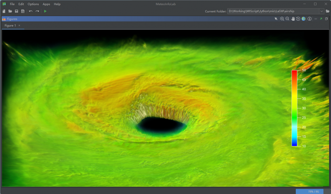This screenshot has height=194, width=331.
Task: Select the arrow pointer tool
Action: tap(276, 19)
